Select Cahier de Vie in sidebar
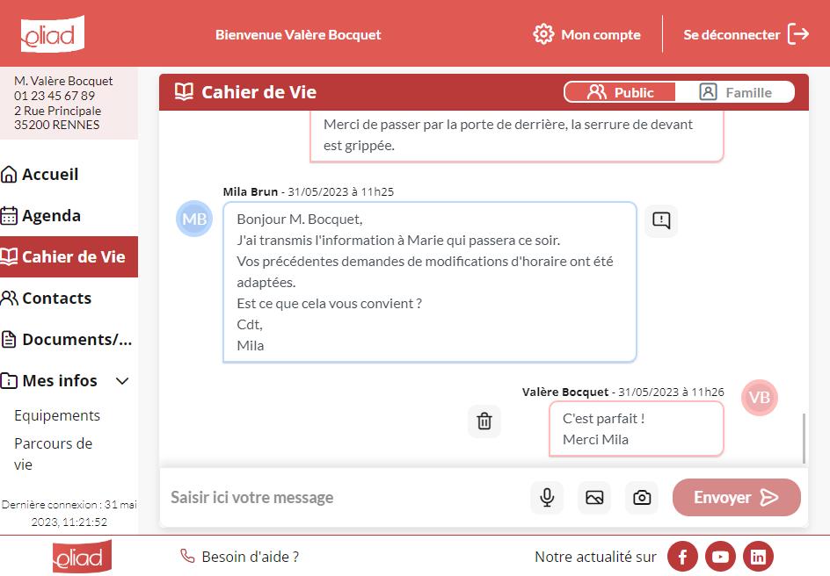The width and height of the screenshot is (830, 576). pos(69,256)
